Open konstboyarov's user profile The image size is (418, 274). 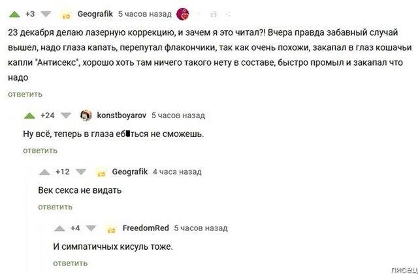click(121, 115)
